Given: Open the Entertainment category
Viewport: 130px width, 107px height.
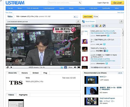Looking at the screenshot, I should (x=49, y=8).
